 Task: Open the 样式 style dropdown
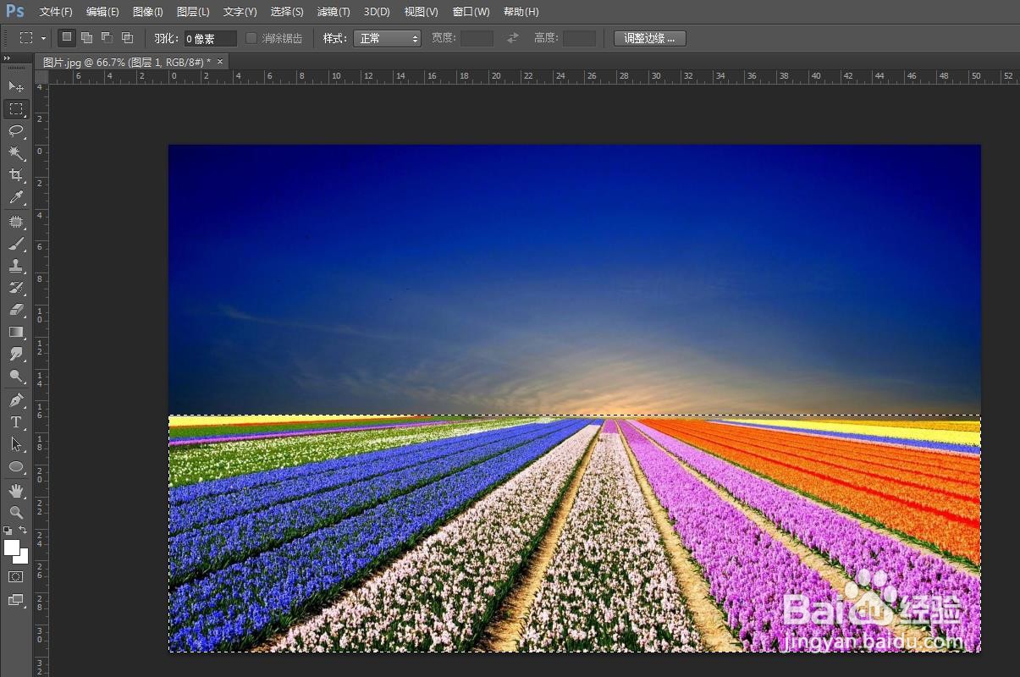(x=387, y=38)
